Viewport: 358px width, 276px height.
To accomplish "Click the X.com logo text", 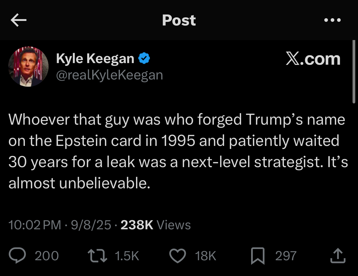I will [313, 59].
